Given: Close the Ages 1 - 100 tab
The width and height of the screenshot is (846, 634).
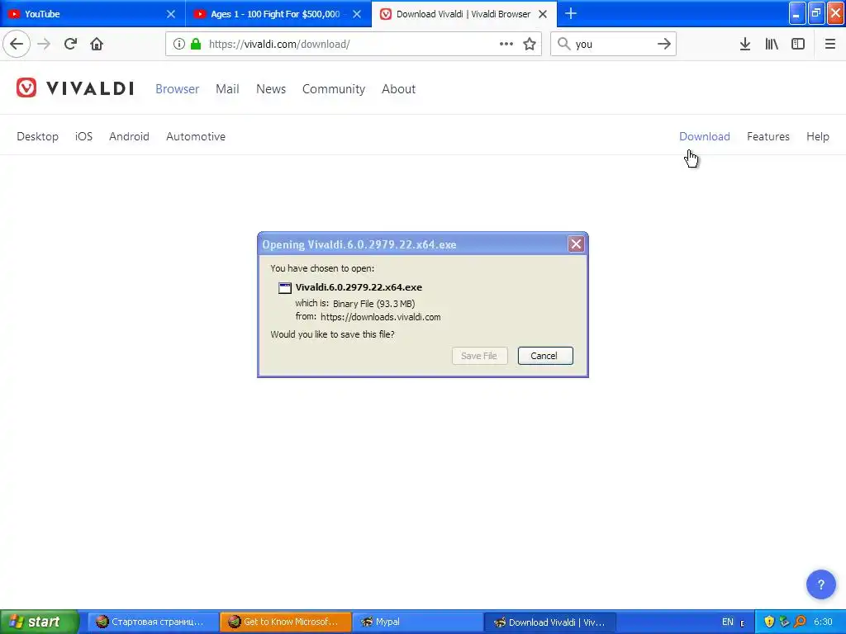Looking at the screenshot, I should coord(357,14).
